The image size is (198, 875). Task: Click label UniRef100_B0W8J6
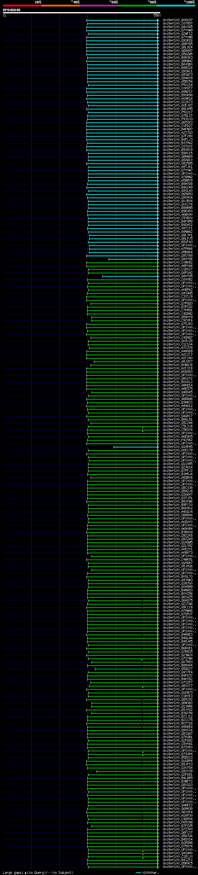click(178, 365)
